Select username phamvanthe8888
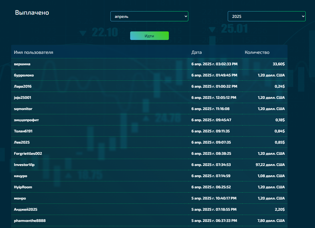 30,221
